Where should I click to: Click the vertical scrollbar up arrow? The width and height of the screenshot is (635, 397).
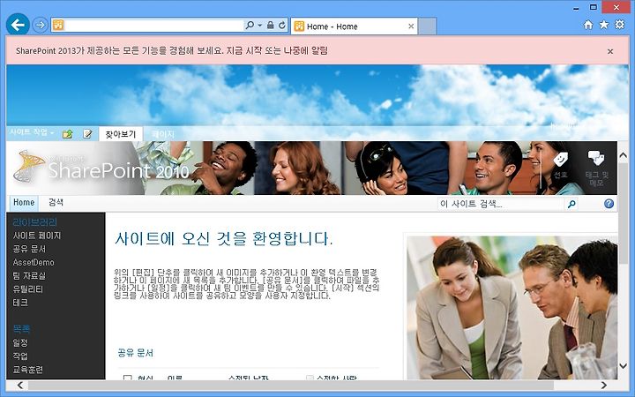(623, 155)
